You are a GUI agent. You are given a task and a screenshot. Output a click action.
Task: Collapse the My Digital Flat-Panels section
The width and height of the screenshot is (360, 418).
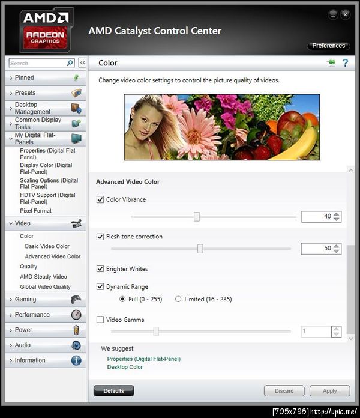click(x=11, y=139)
